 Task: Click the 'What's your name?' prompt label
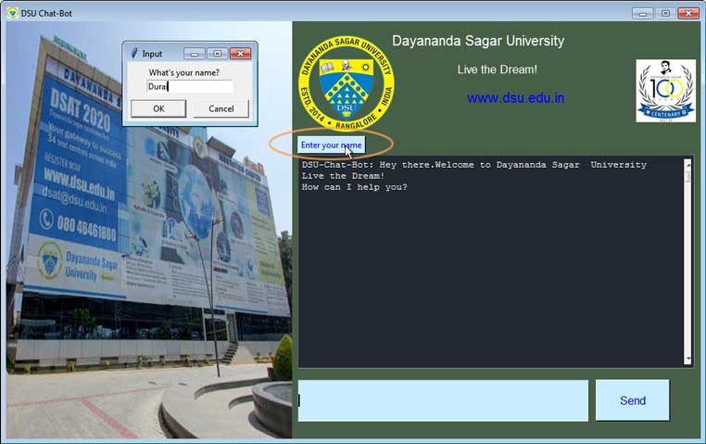pyautogui.click(x=183, y=72)
